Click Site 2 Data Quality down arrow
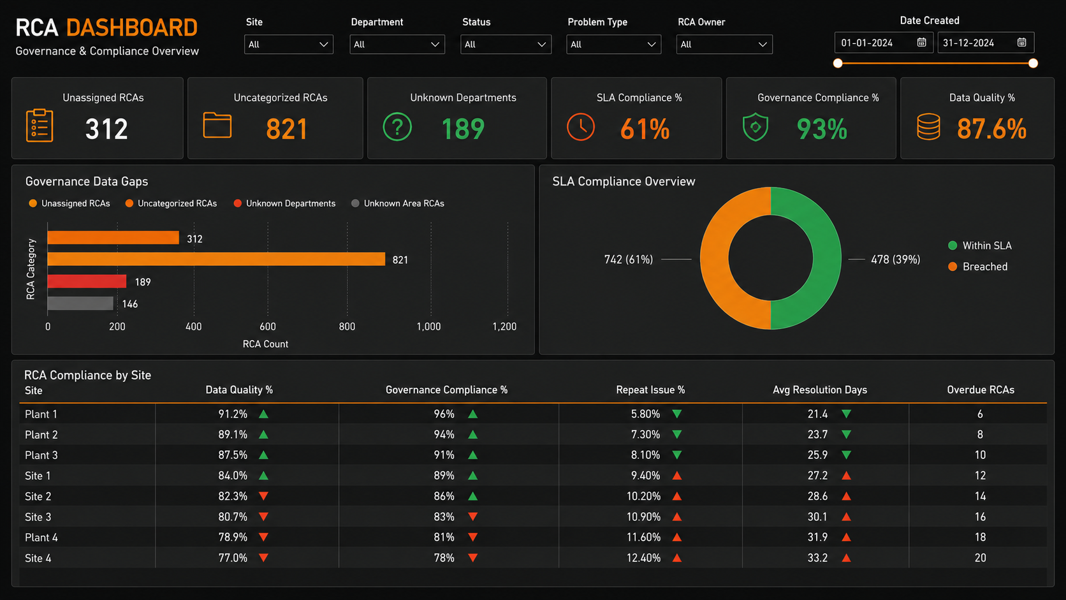This screenshot has height=600, width=1066. [x=263, y=495]
